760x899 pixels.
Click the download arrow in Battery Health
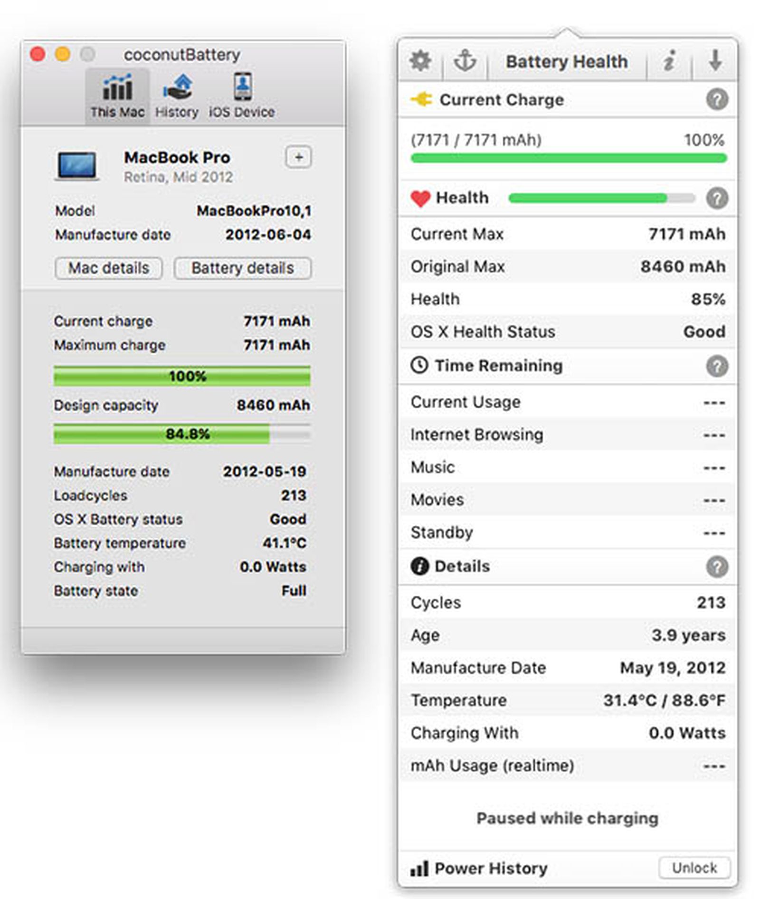tap(715, 61)
